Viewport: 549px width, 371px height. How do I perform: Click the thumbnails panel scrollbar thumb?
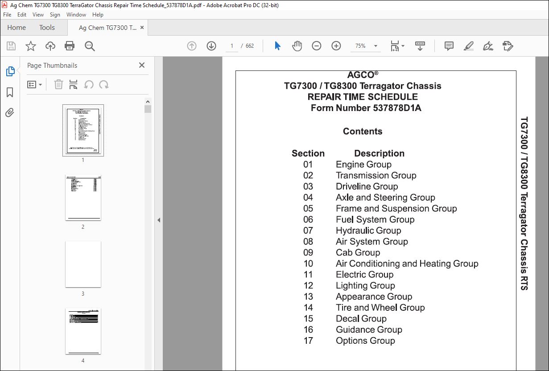click(x=148, y=109)
